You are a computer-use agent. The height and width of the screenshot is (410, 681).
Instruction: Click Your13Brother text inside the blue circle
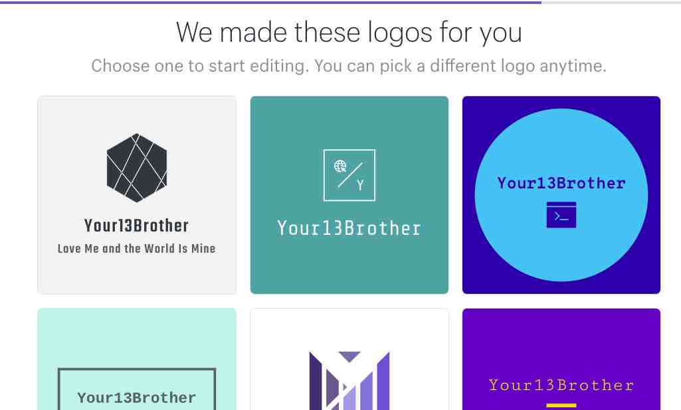click(561, 183)
